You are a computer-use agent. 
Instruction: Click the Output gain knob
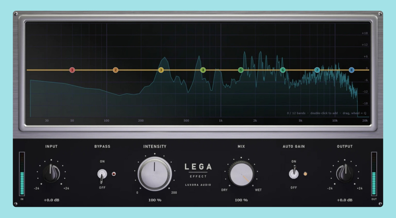point(345,173)
